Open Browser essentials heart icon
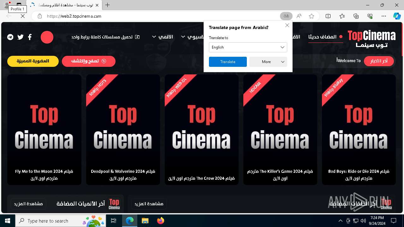 click(370, 16)
